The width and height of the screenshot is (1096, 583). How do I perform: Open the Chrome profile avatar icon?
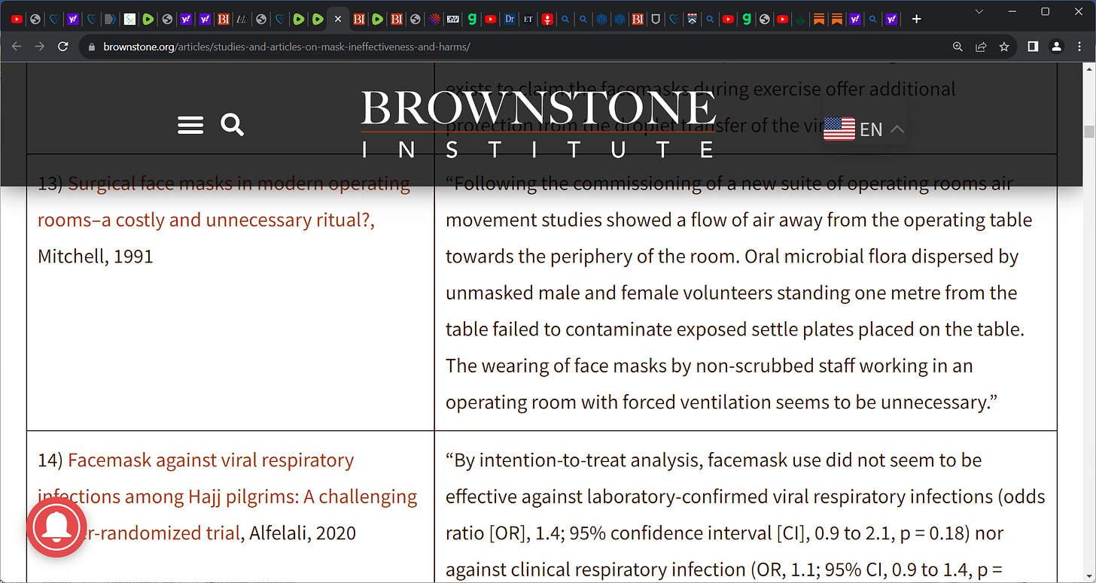(1056, 47)
